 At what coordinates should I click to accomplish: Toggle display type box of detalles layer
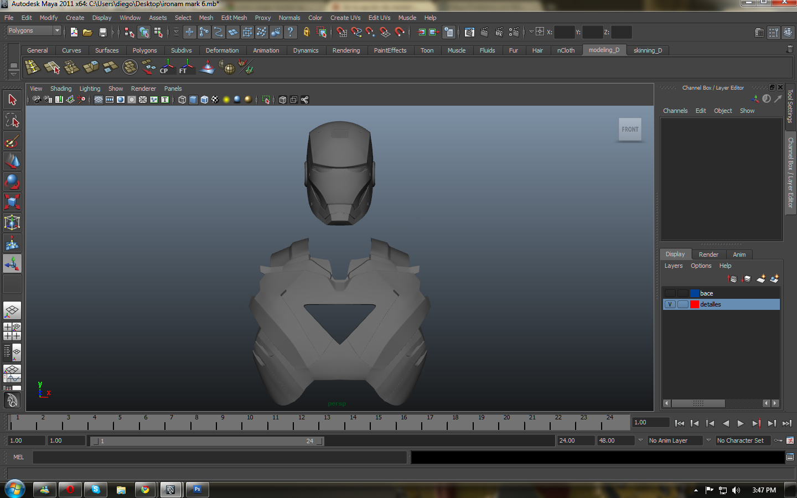click(682, 304)
